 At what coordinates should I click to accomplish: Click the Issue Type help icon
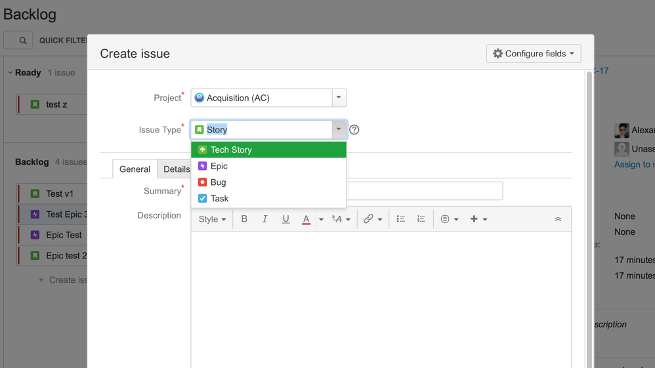[x=354, y=129]
